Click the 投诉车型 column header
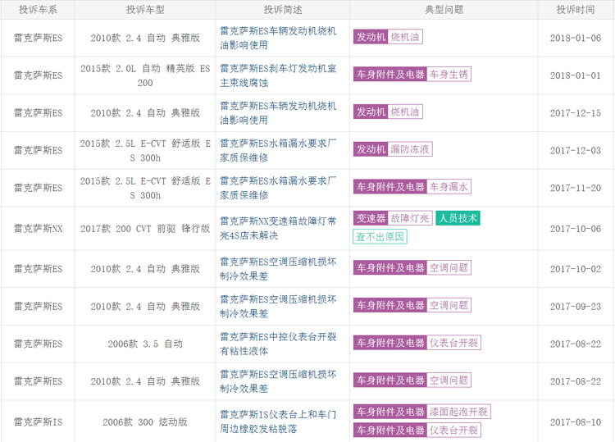615x442 pixels. click(x=145, y=10)
